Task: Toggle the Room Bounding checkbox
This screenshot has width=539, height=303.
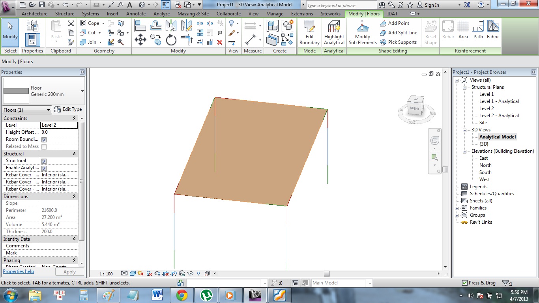Action: (44, 140)
